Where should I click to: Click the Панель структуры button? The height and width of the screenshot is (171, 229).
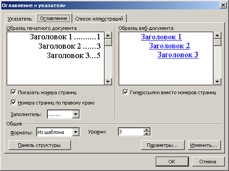pos(40,145)
